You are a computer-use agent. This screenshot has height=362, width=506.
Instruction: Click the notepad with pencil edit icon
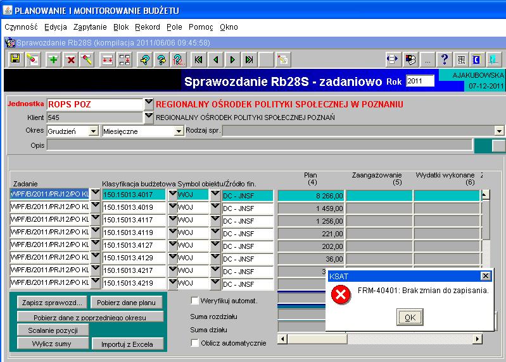coord(283,59)
